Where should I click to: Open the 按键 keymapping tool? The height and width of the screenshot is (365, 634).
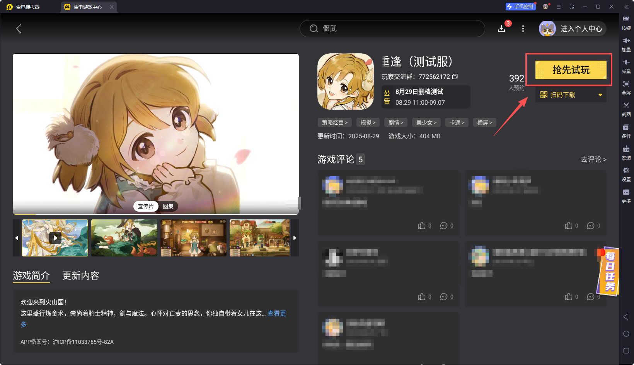(x=626, y=23)
